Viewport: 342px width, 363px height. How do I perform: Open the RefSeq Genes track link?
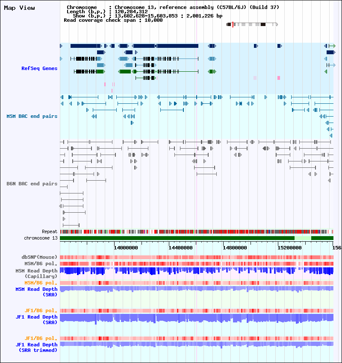tap(39, 68)
